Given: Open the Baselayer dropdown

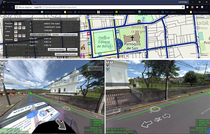Looking at the screenshot, I should (201, 17).
